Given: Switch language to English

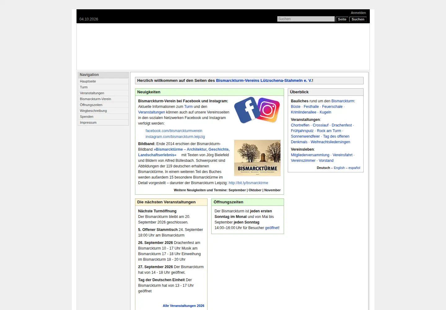Looking at the screenshot, I should click(x=339, y=168).
